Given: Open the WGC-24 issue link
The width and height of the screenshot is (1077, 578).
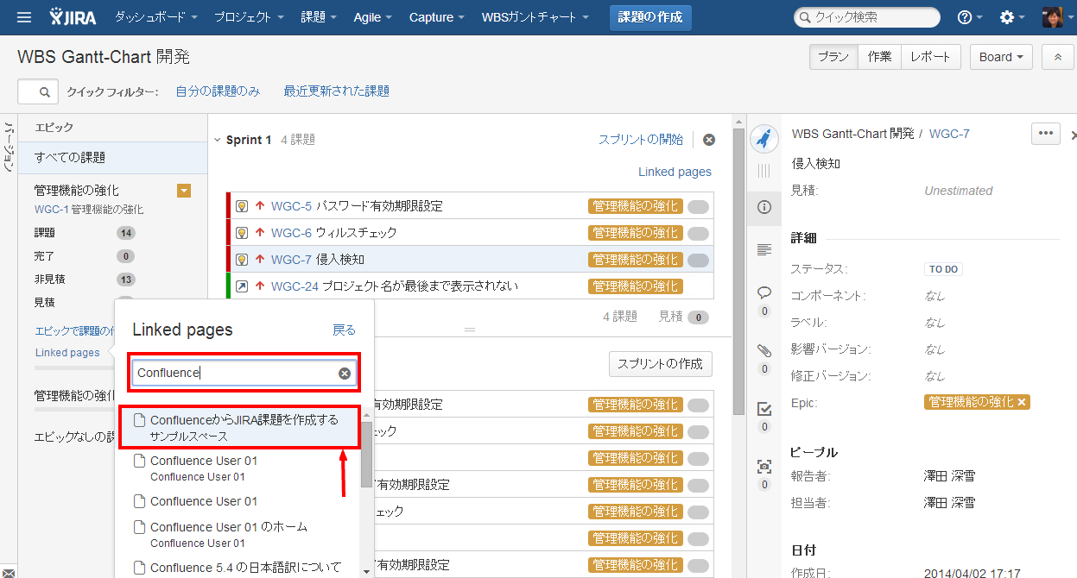Looking at the screenshot, I should click(295, 286).
